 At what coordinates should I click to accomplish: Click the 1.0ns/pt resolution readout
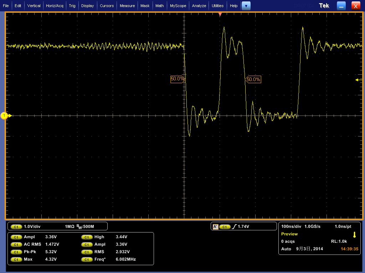343,226
